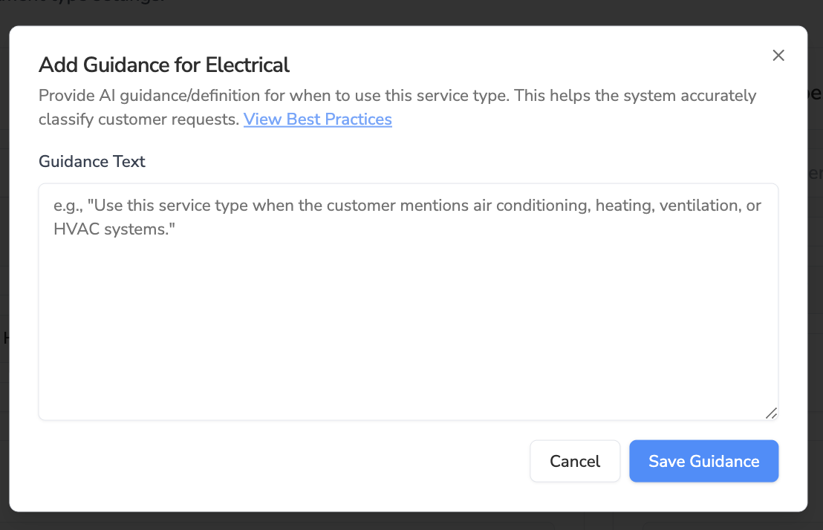Focus the Guidance Text input area
Viewport: 823px width, 530px height.
pos(409,301)
